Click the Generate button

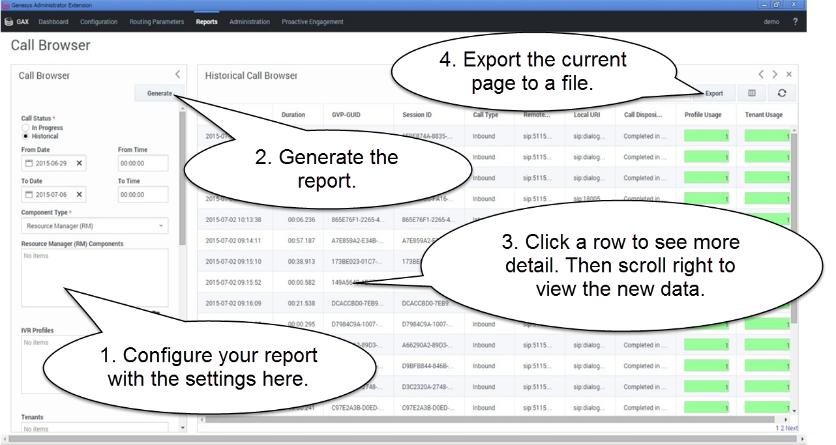click(x=159, y=93)
